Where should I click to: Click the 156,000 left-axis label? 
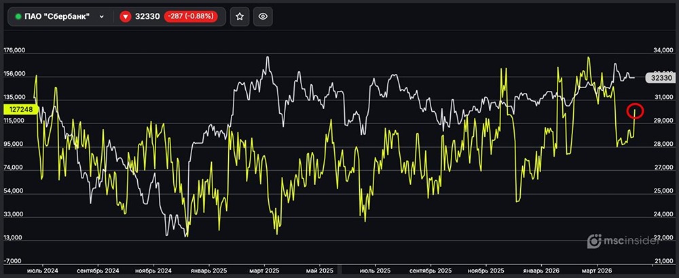click(14, 75)
